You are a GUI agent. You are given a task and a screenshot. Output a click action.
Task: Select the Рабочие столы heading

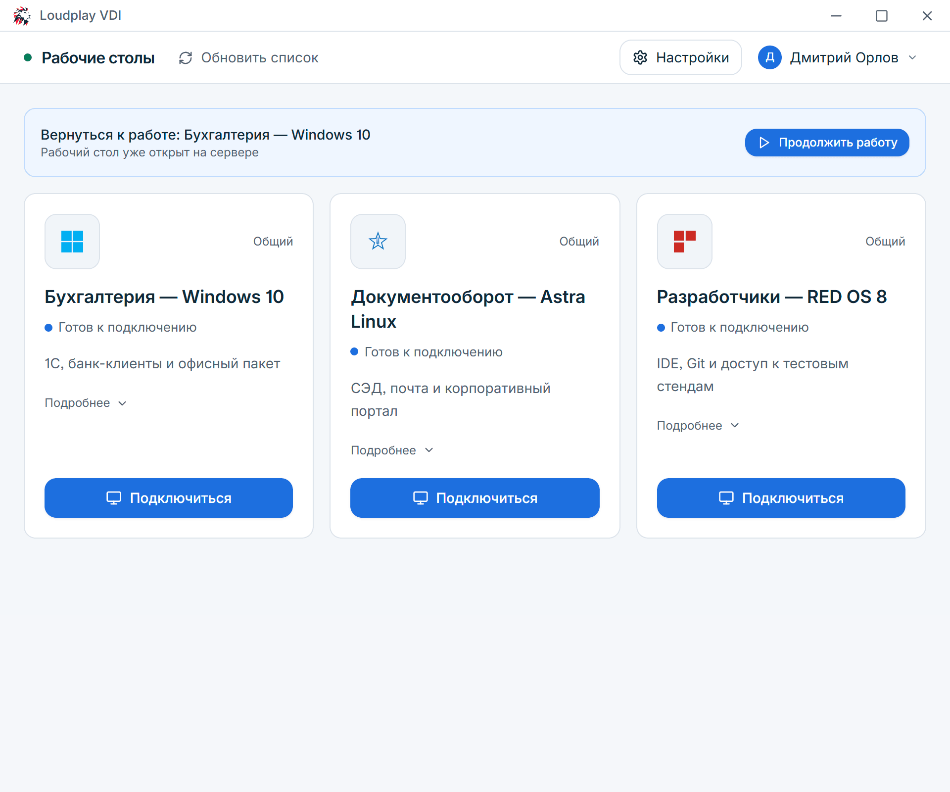coord(98,58)
